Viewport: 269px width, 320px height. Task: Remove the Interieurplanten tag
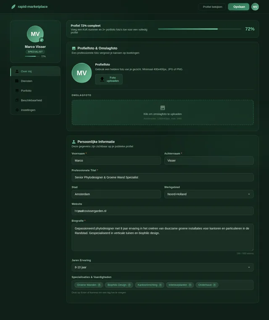tap(190, 285)
